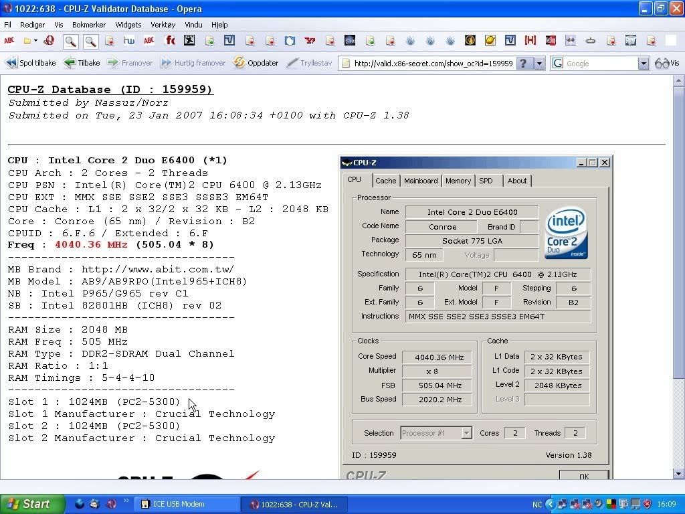Image resolution: width=685 pixels, height=514 pixels.
Task: Open the red square bookmark icon next to [H]
Action: tap(551, 41)
